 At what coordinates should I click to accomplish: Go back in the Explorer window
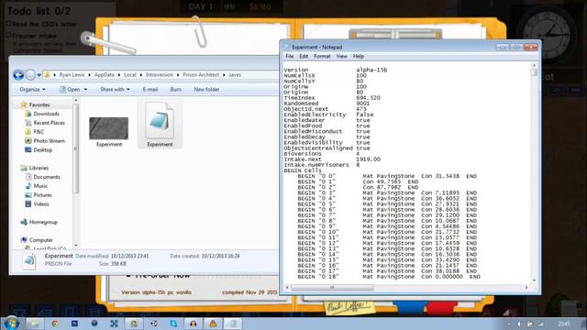(18, 75)
